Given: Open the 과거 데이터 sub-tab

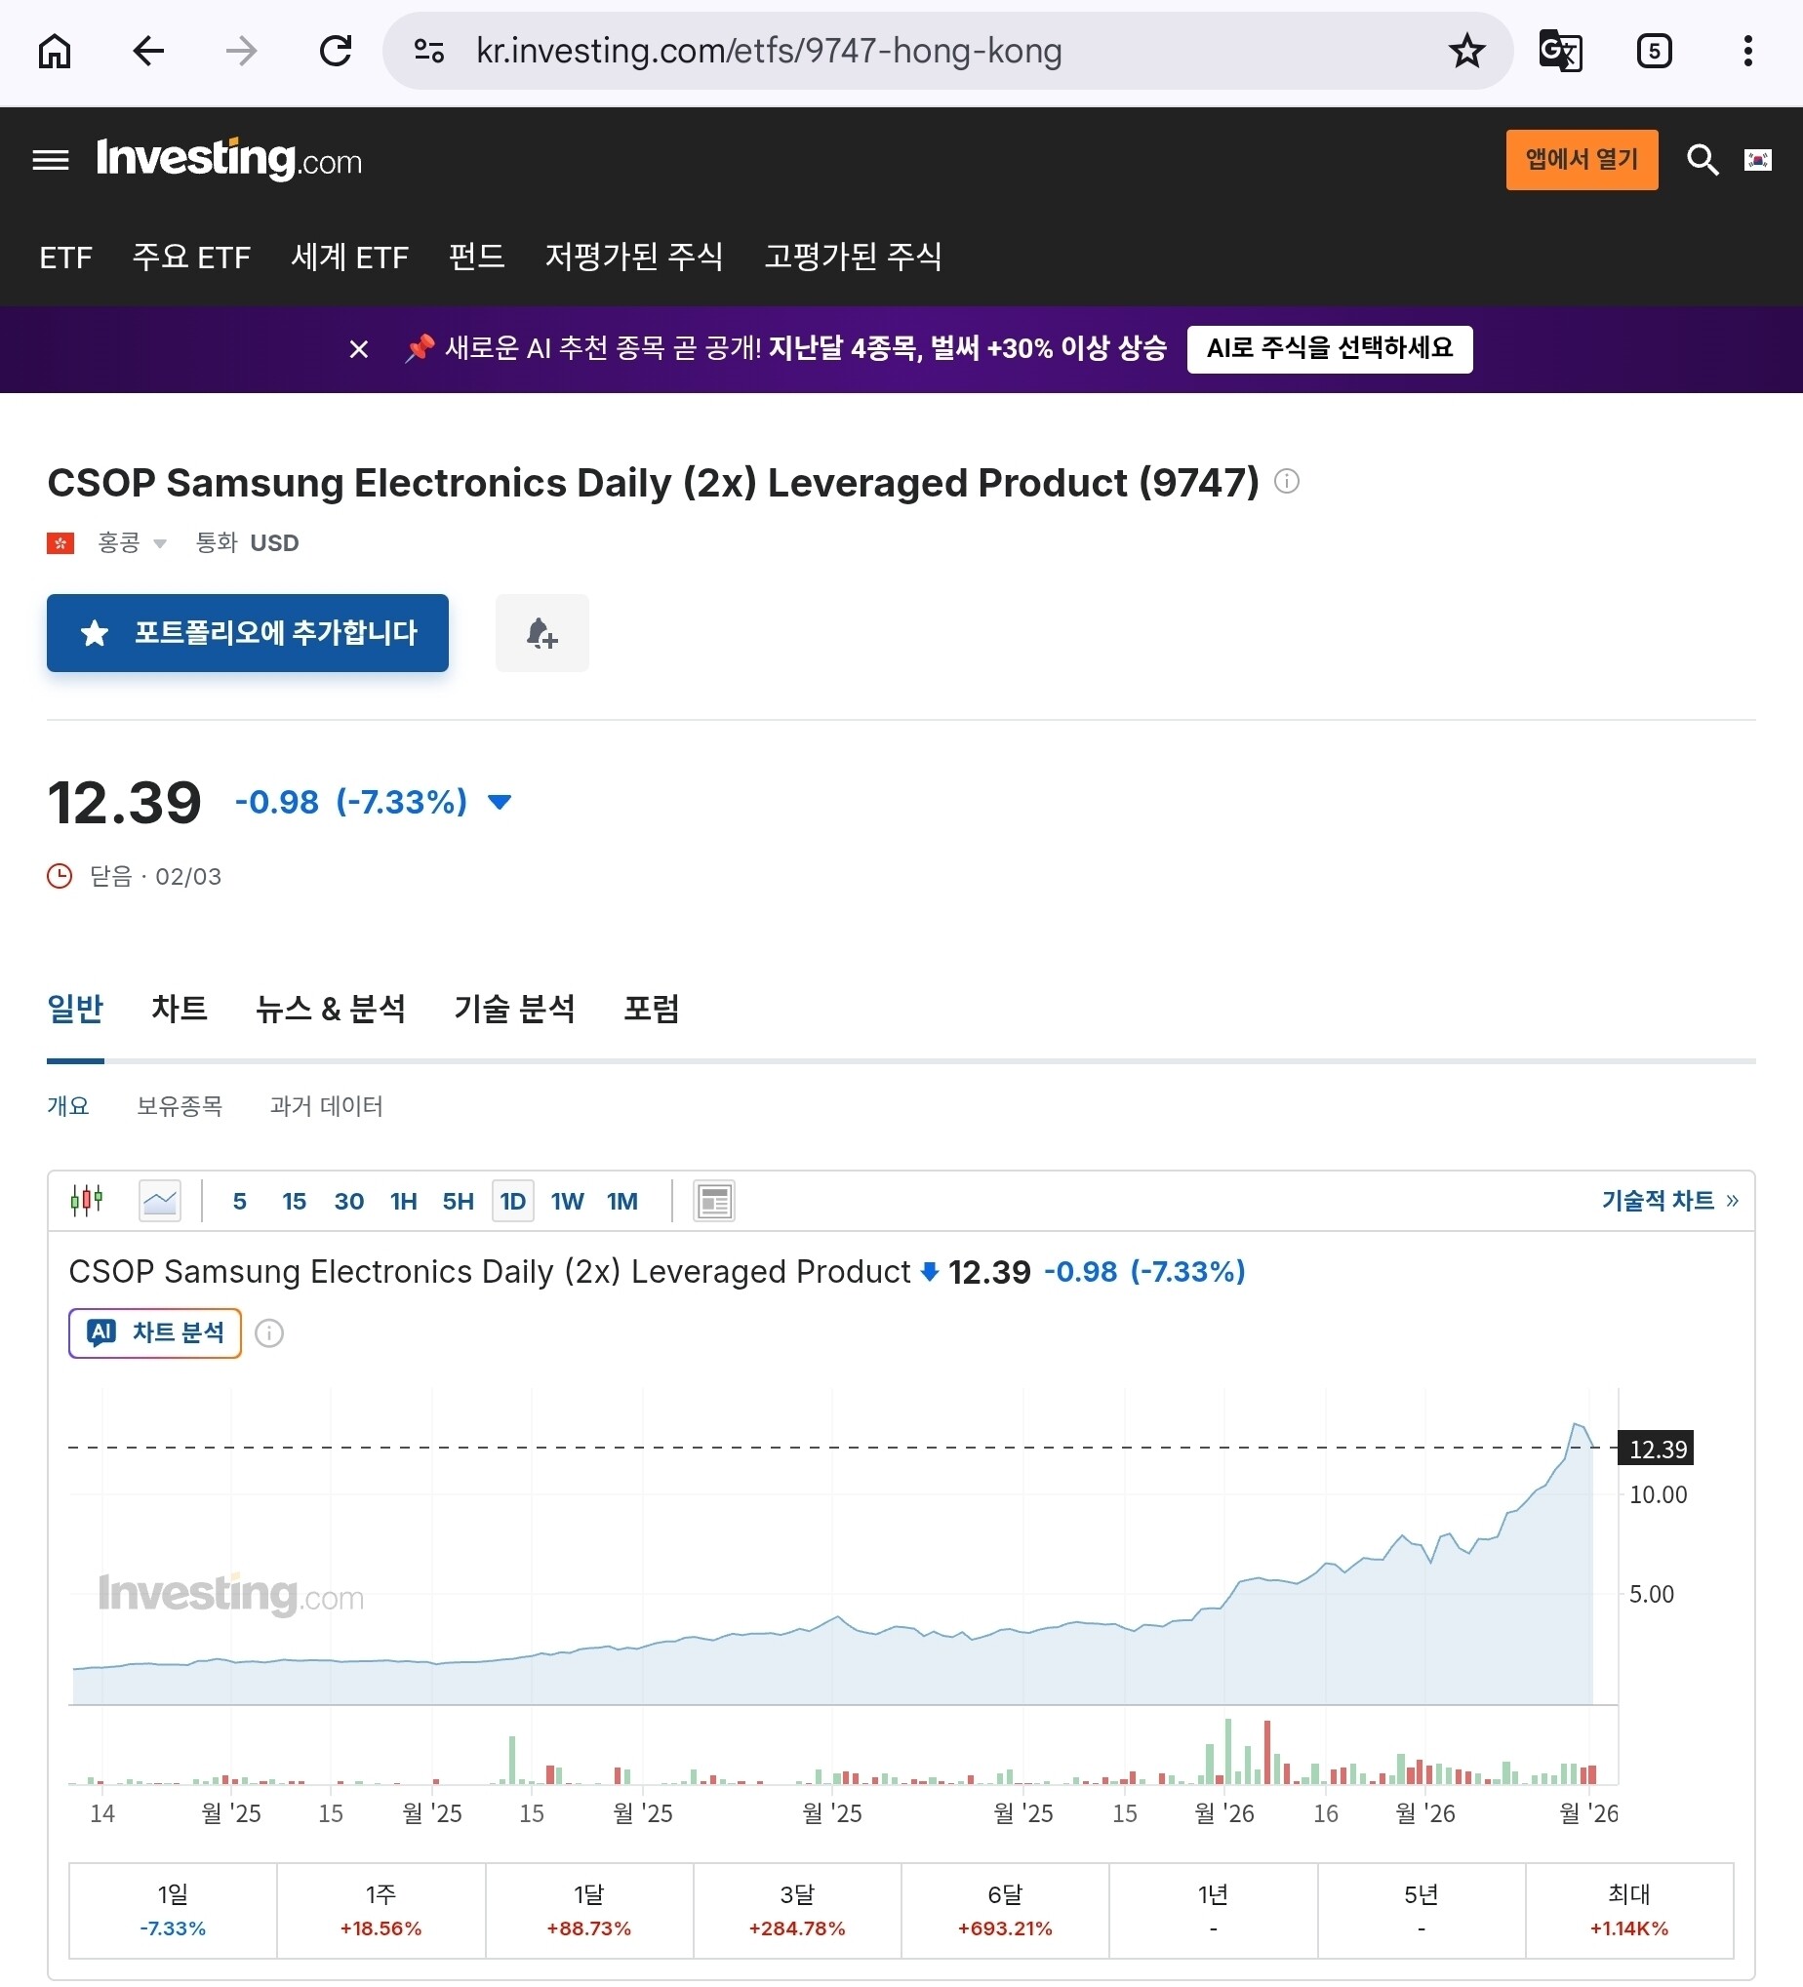Looking at the screenshot, I should coord(326,1106).
